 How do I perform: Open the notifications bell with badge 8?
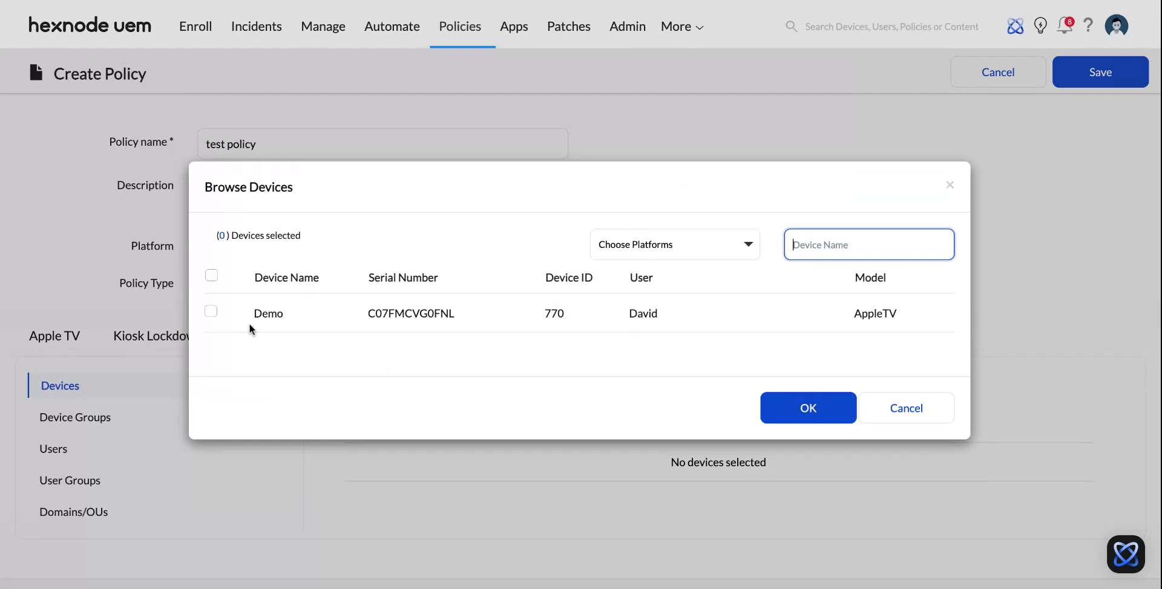coord(1064,26)
